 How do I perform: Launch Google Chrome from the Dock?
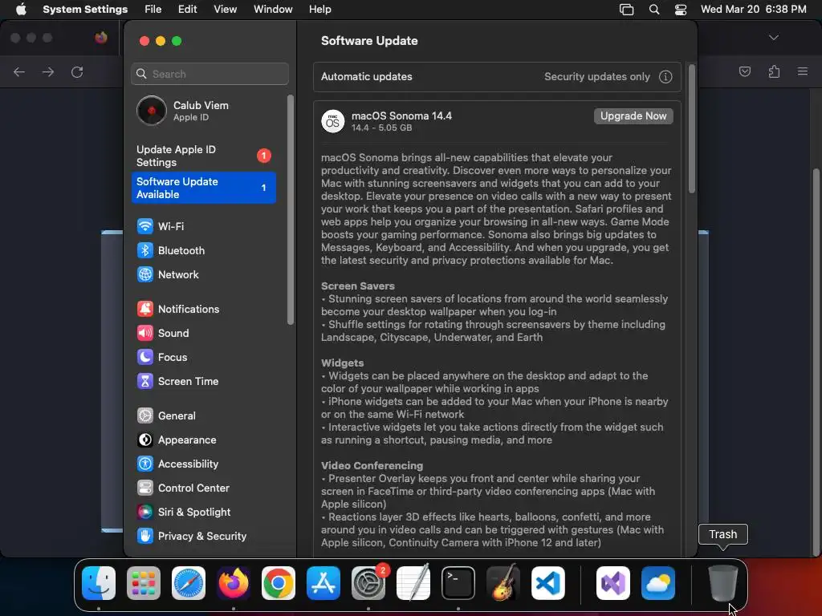tap(279, 583)
